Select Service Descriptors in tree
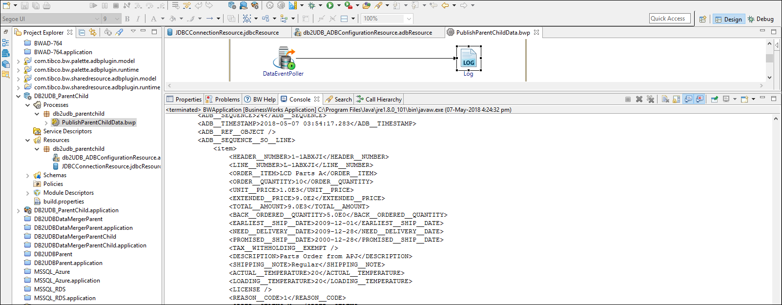The height and width of the screenshot is (305, 782). pyautogui.click(x=67, y=131)
